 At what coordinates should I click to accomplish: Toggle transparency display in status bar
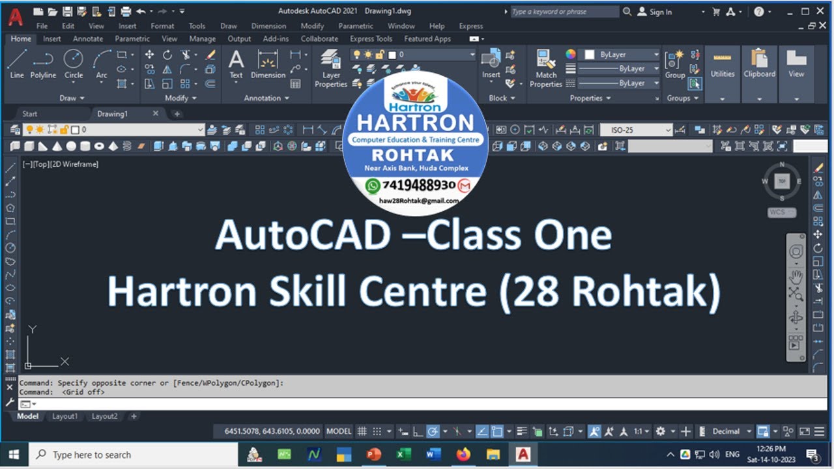[538, 431]
